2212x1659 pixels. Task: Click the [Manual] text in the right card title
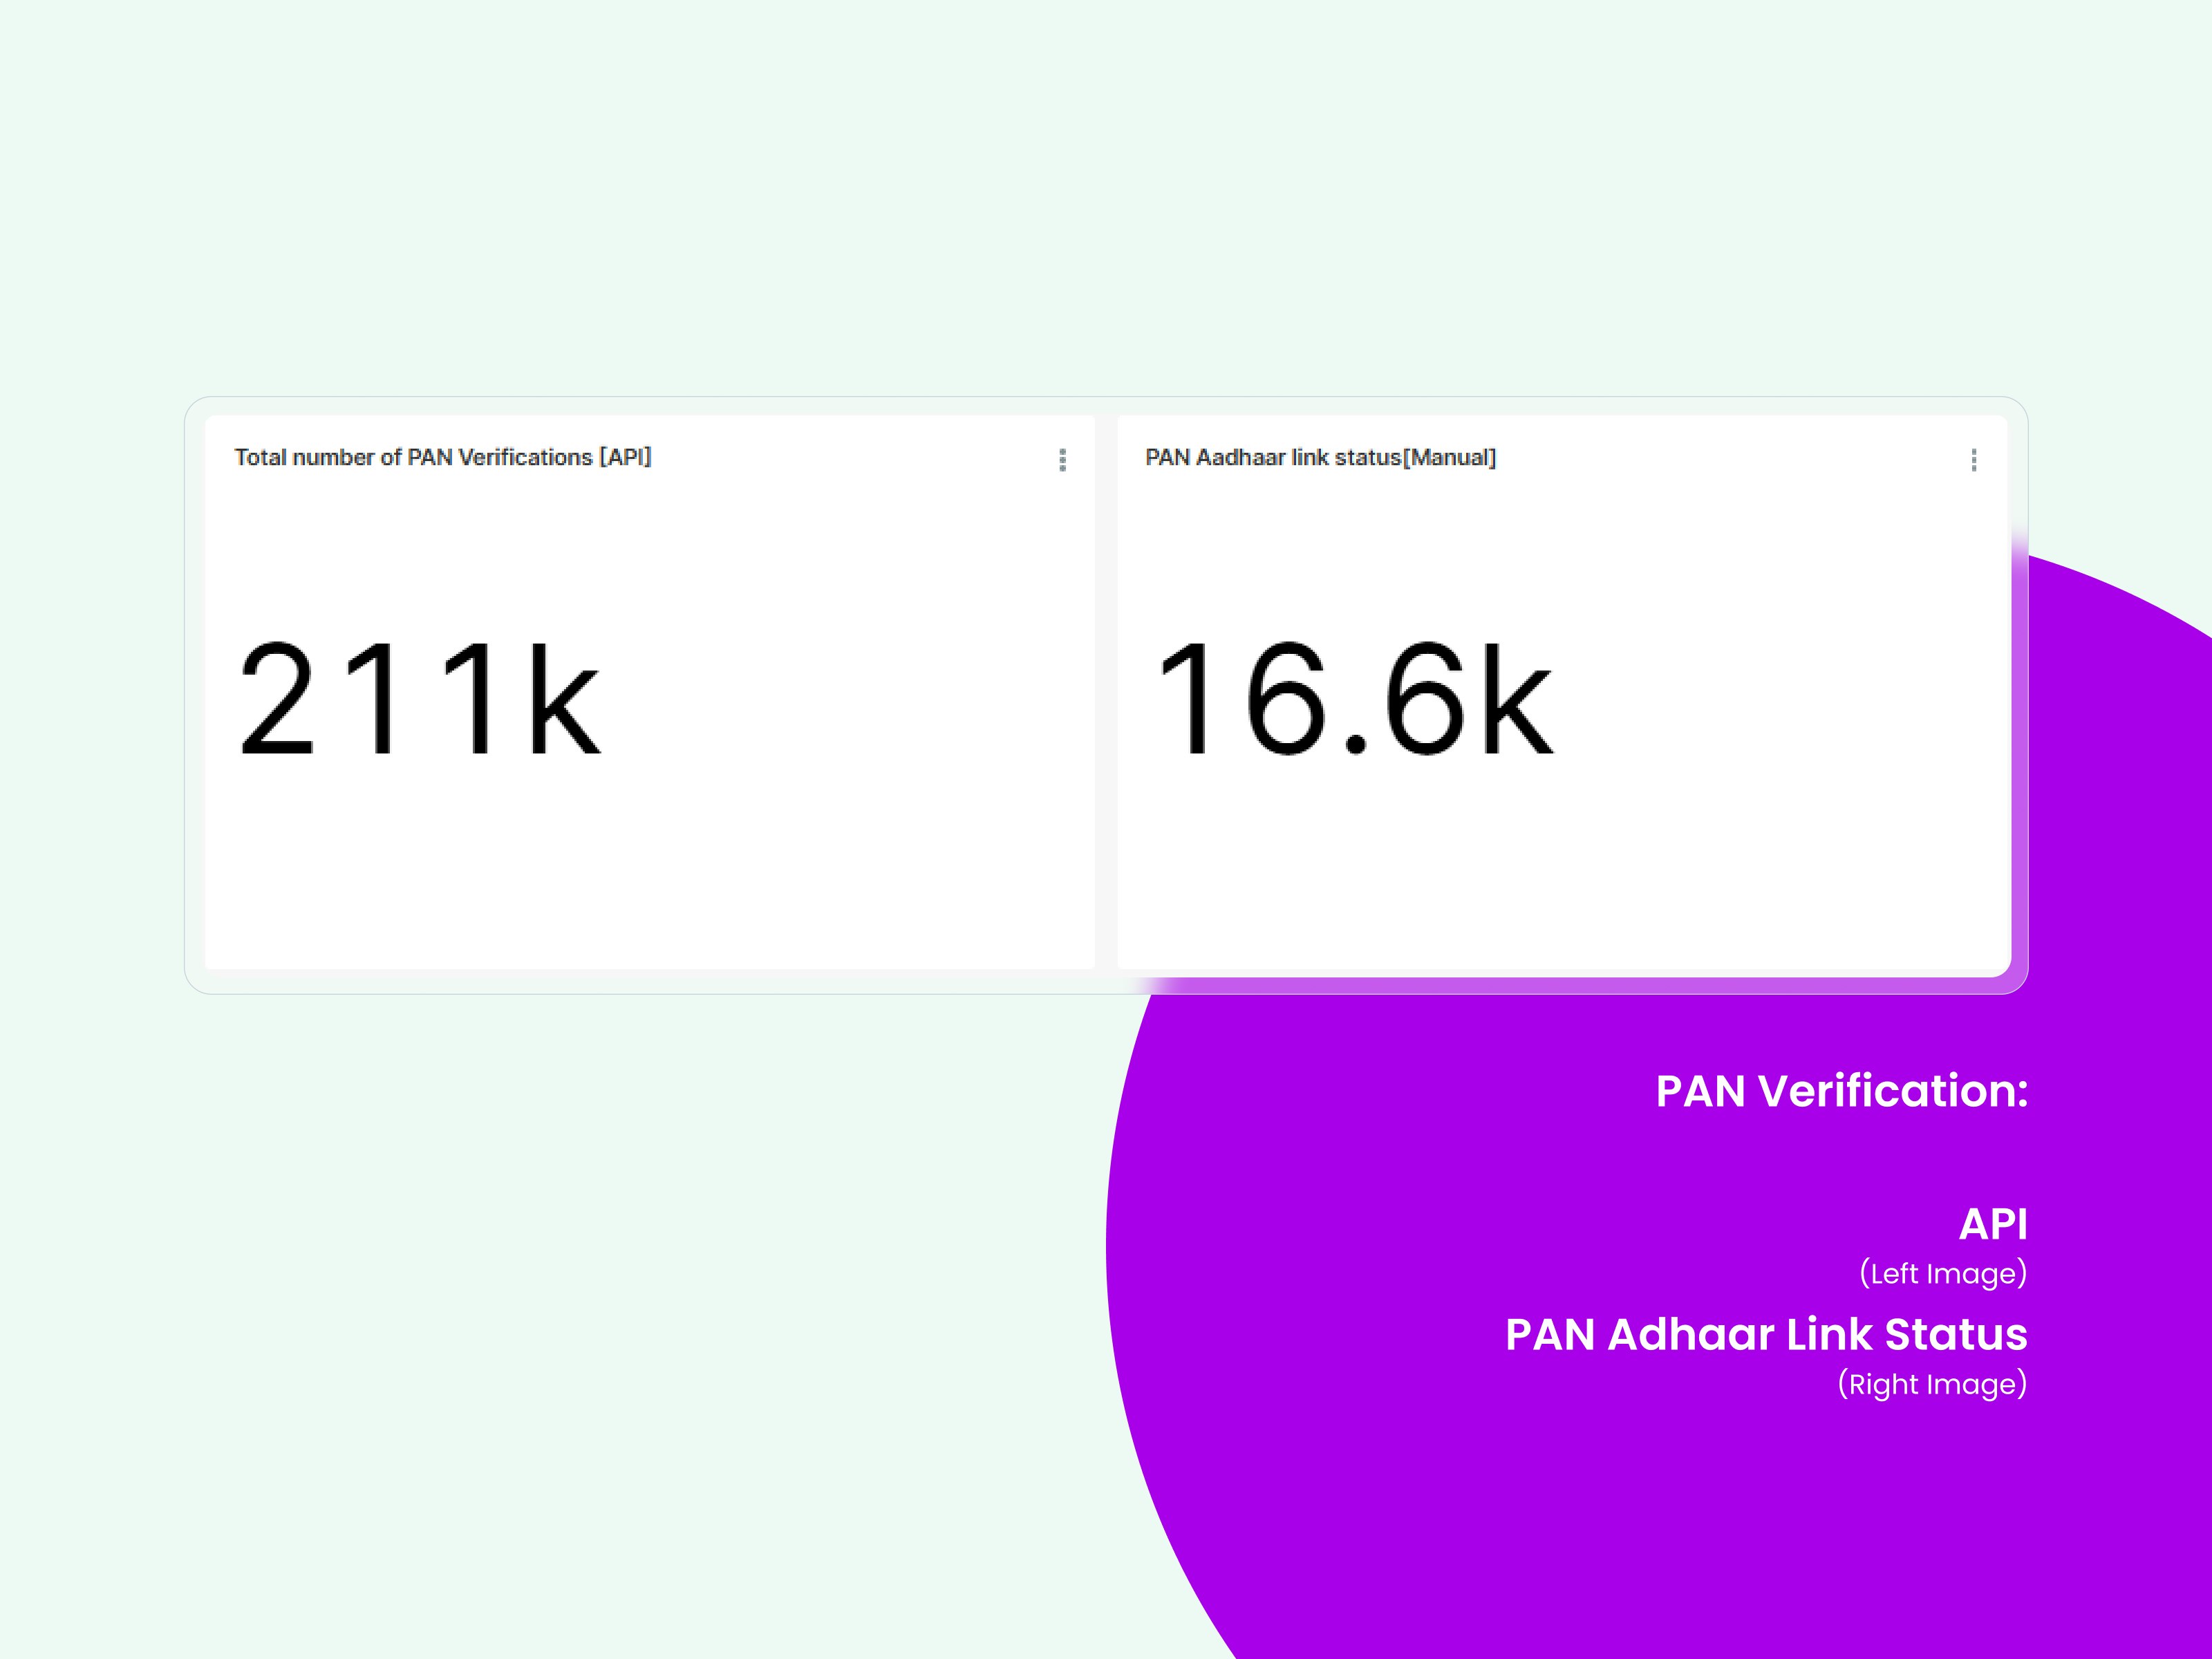pos(1450,457)
